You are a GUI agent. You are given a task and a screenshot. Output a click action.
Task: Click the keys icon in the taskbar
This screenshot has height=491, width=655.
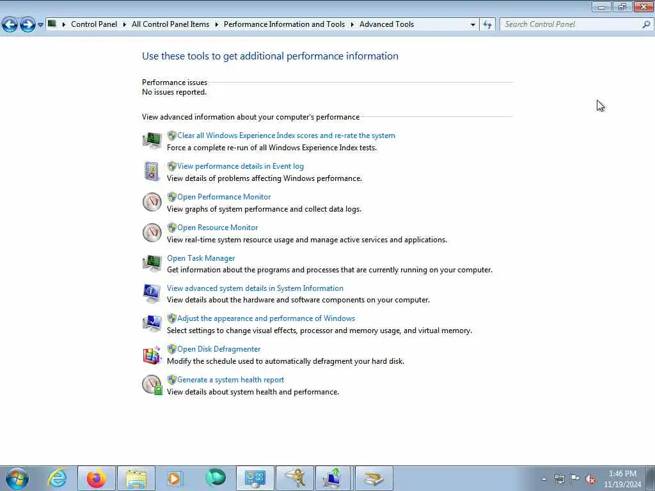coord(295,478)
